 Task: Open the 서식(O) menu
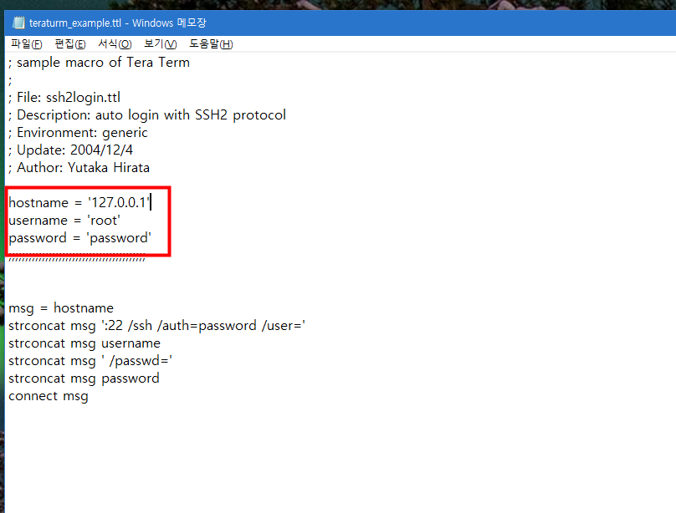[115, 44]
